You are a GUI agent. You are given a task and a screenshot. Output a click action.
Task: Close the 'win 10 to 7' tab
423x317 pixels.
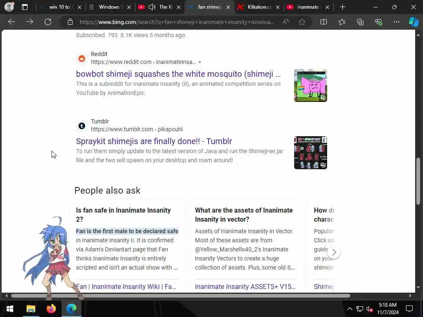[79, 7]
